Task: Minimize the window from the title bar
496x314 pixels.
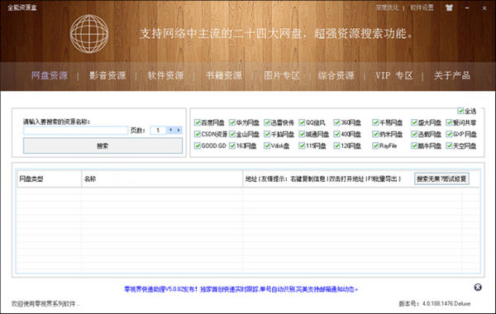Action: point(467,8)
